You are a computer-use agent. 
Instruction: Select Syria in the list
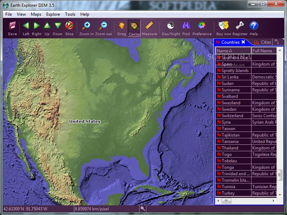(x=246, y=122)
